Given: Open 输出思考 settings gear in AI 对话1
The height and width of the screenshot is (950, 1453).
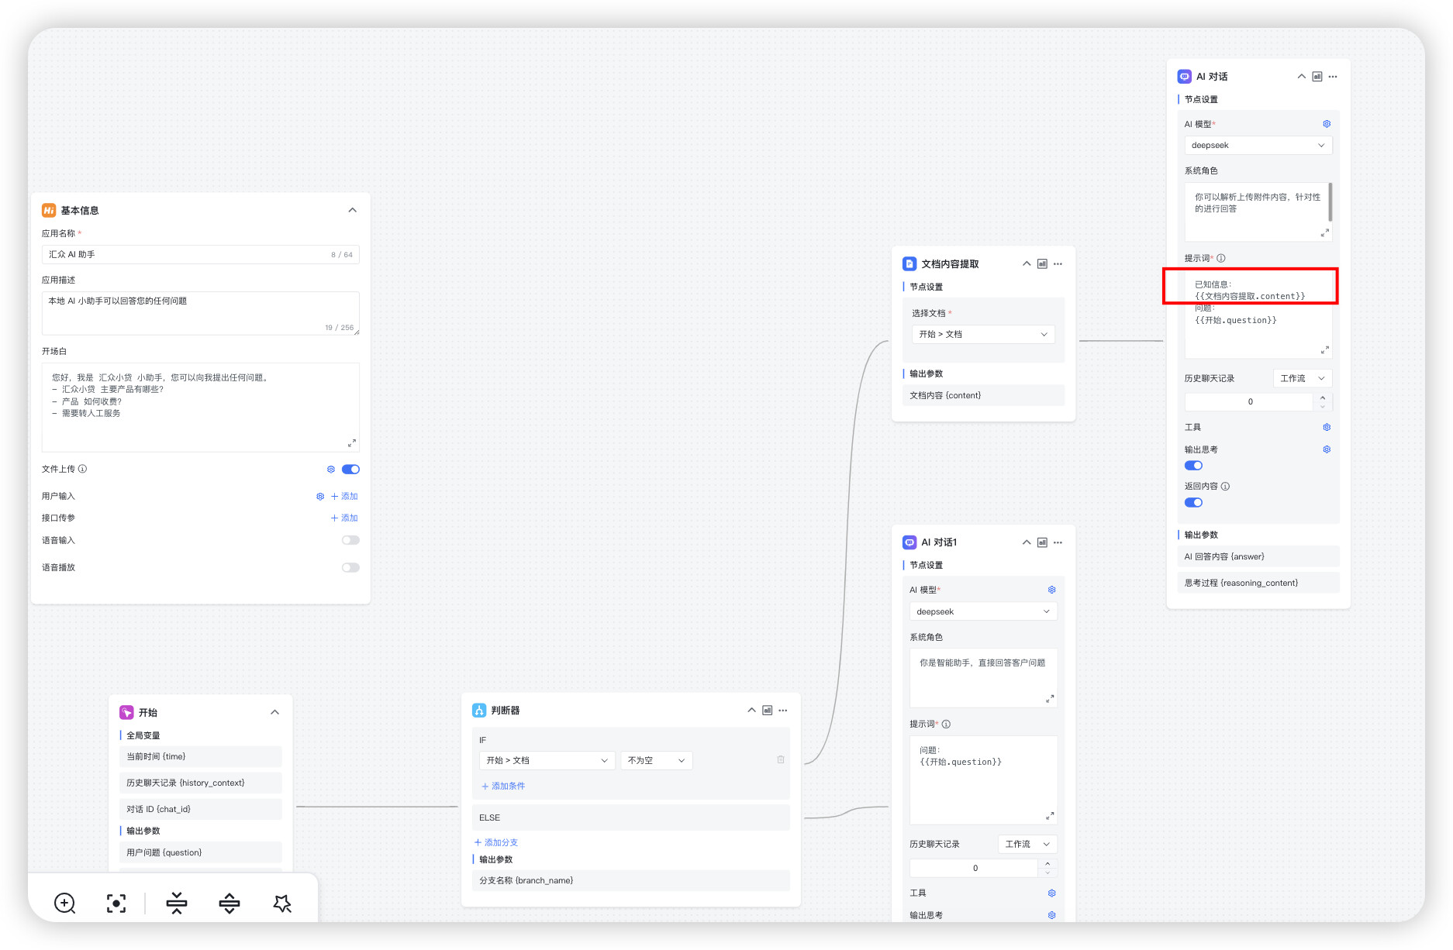Looking at the screenshot, I should [x=1052, y=915].
